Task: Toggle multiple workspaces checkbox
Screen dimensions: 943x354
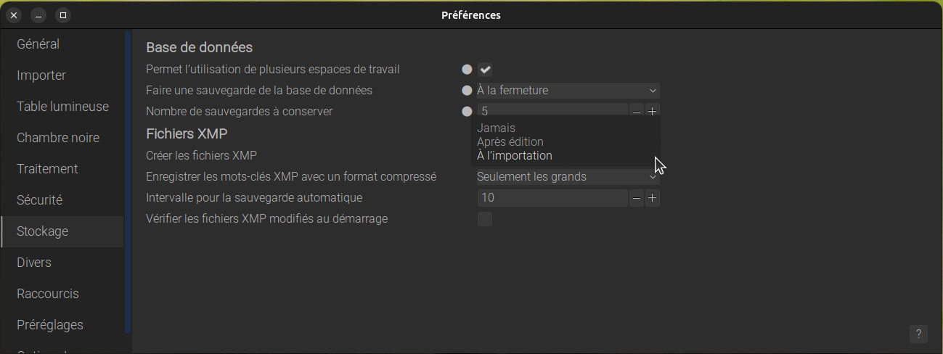Action: point(485,70)
